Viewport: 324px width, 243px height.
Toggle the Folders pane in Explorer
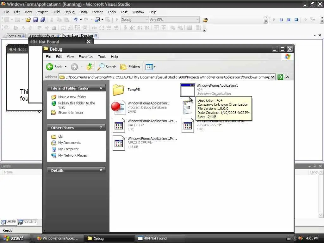coord(130,67)
